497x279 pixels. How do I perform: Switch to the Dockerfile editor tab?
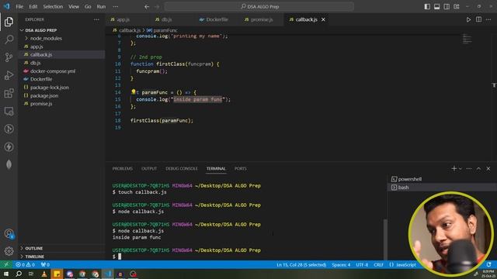217,19
